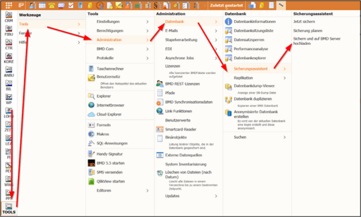Open the FIBU module in sidebar
Image resolution: width=361 pixels, height=217 pixels.
click(9, 31)
